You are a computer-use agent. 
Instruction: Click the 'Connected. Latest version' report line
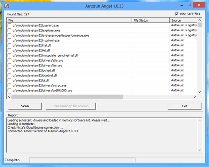(43, 131)
